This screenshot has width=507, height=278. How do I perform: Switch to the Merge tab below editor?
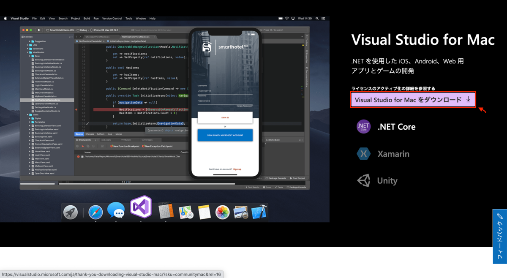(x=119, y=134)
